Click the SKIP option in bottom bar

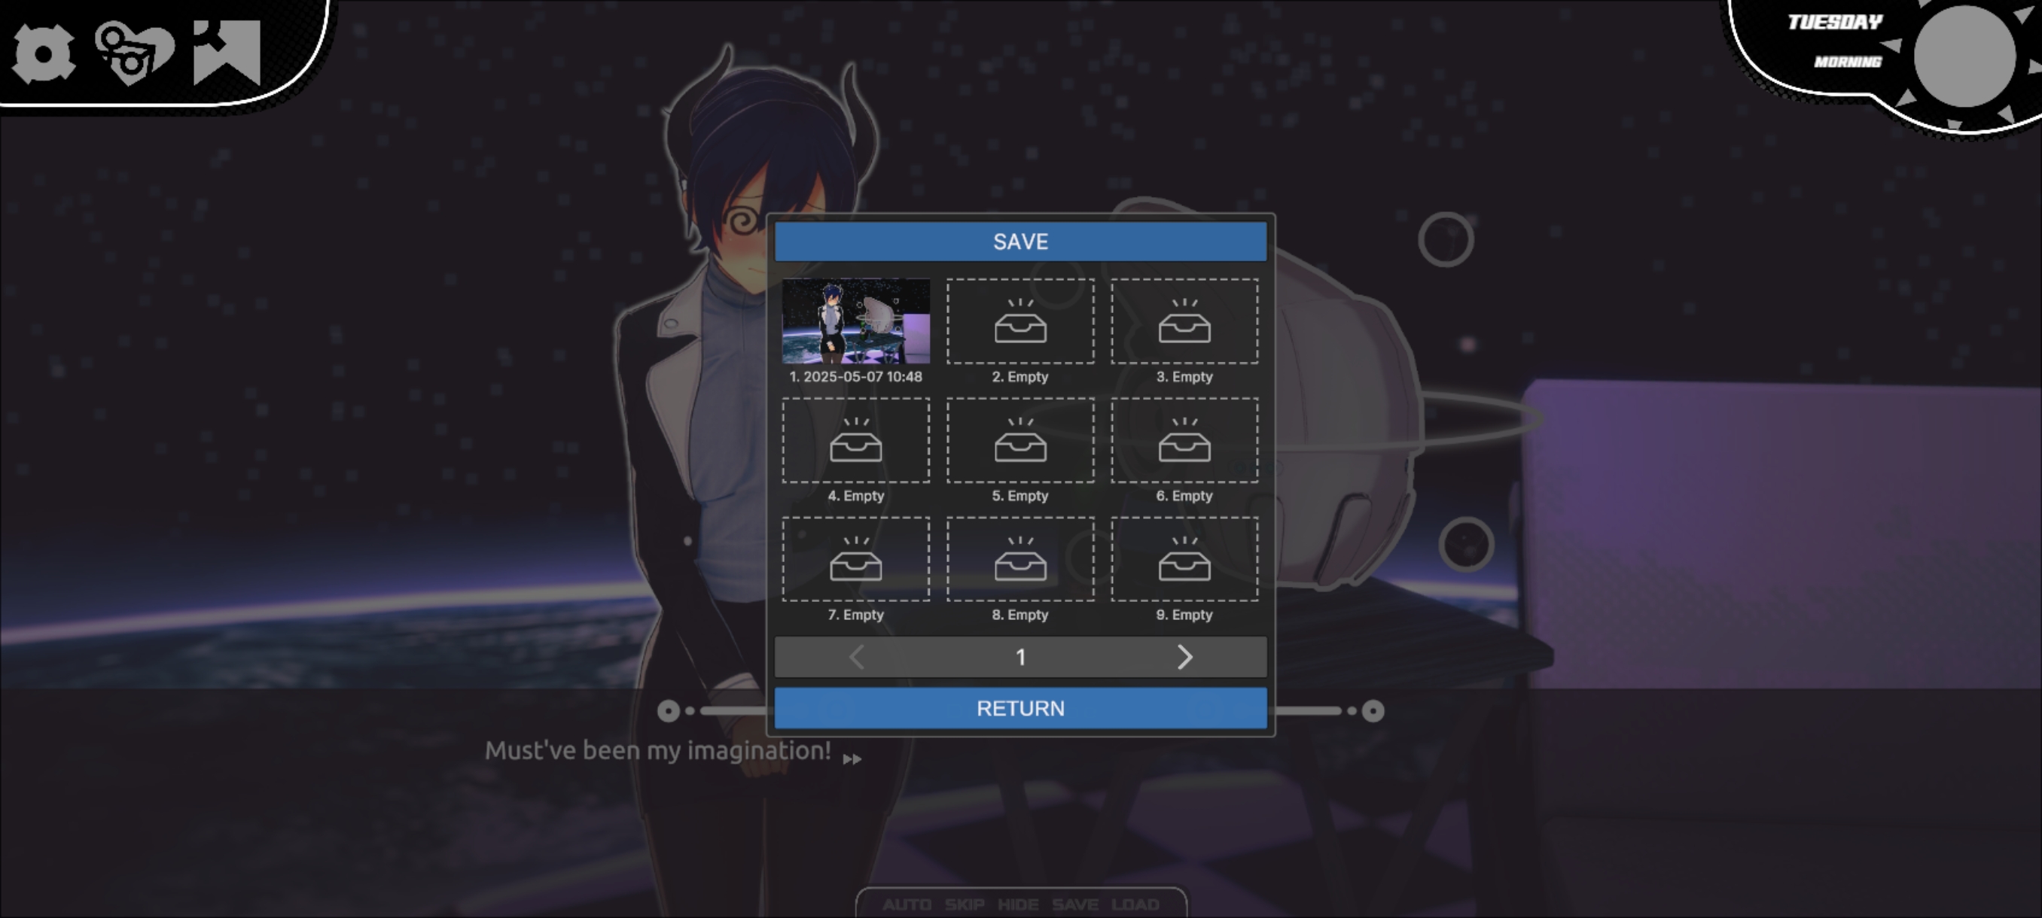(964, 904)
